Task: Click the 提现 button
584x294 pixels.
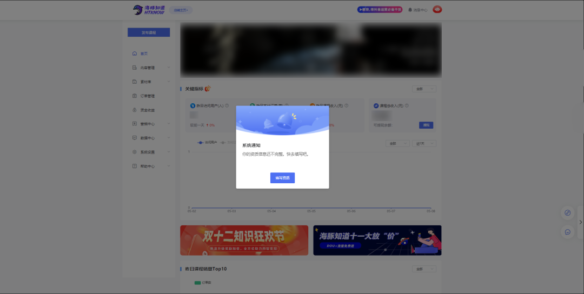Action: (x=426, y=125)
